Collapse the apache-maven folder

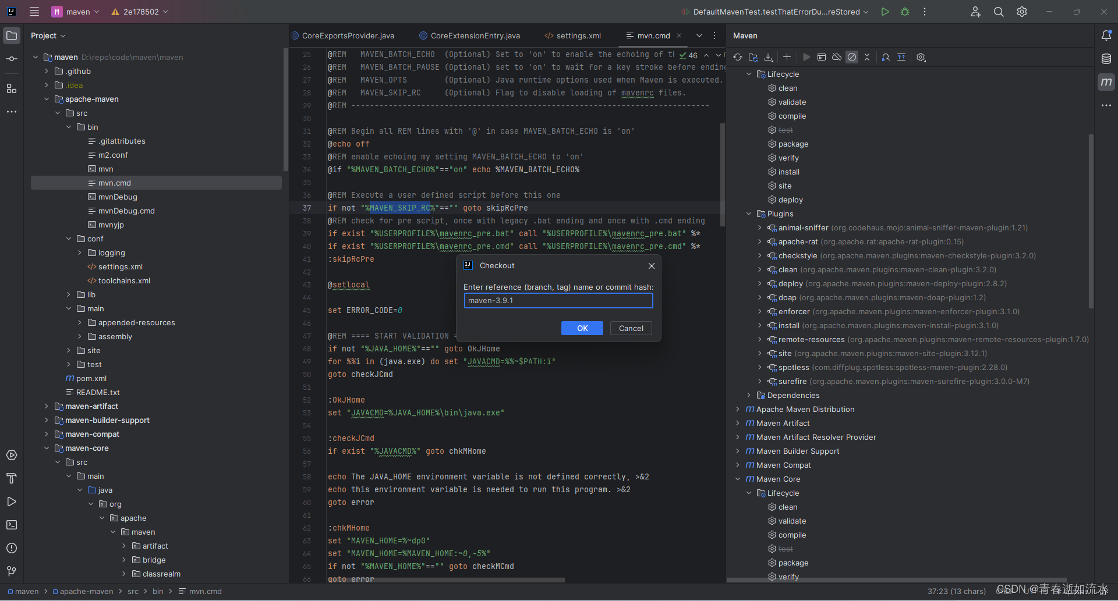coord(47,99)
